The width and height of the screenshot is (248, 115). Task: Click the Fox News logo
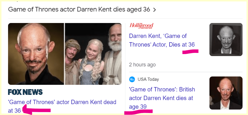pyautogui.click(x=25, y=92)
